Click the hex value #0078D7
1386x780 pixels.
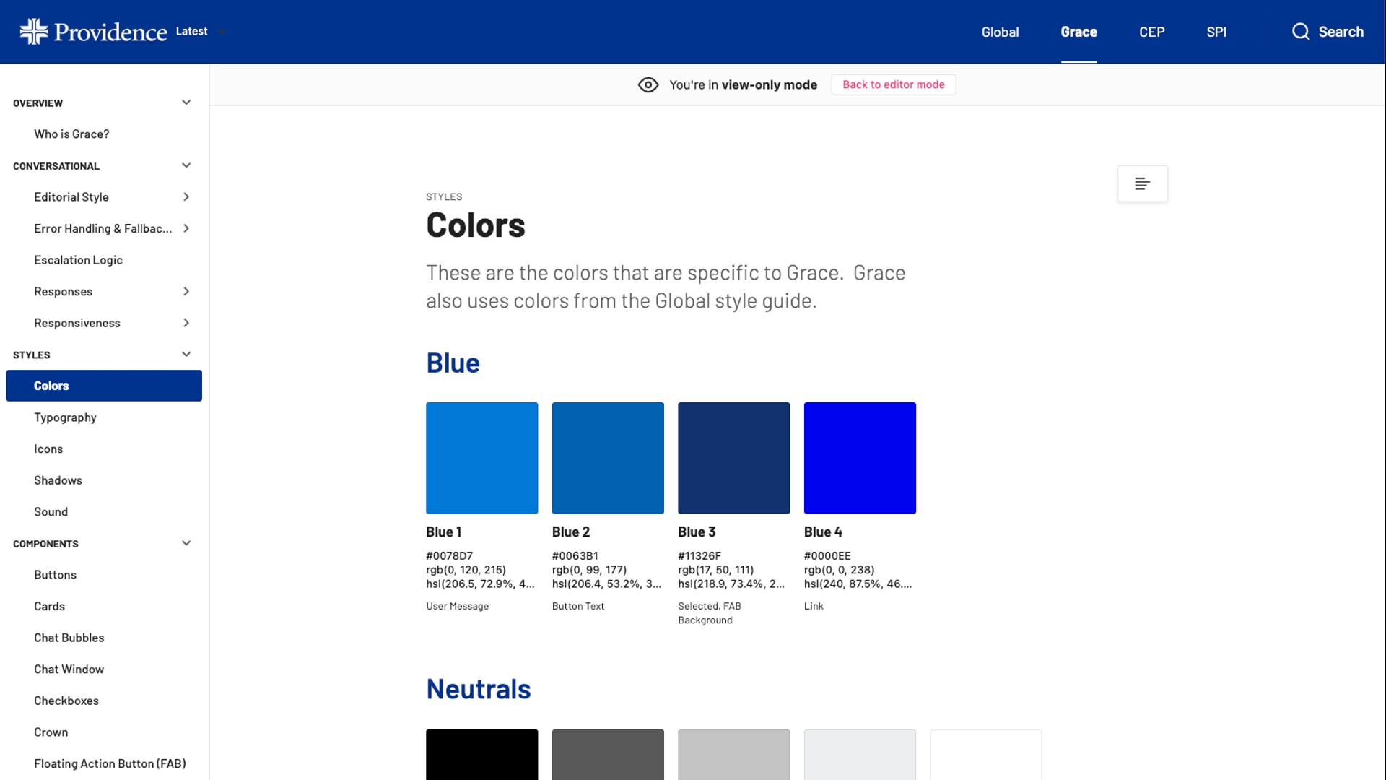click(x=449, y=556)
